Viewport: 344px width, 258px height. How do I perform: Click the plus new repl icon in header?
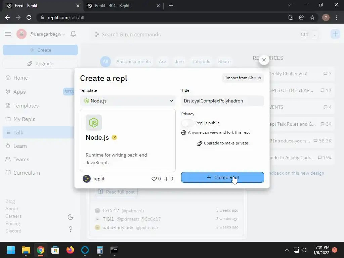pyautogui.click(x=335, y=34)
